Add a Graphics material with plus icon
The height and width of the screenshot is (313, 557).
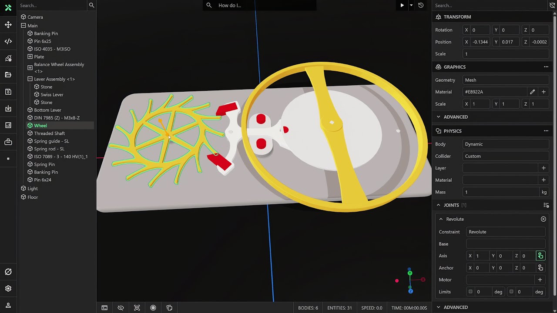click(x=544, y=92)
